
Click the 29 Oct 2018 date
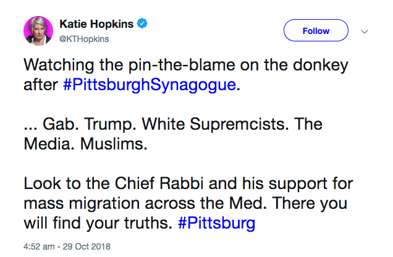coord(87,246)
